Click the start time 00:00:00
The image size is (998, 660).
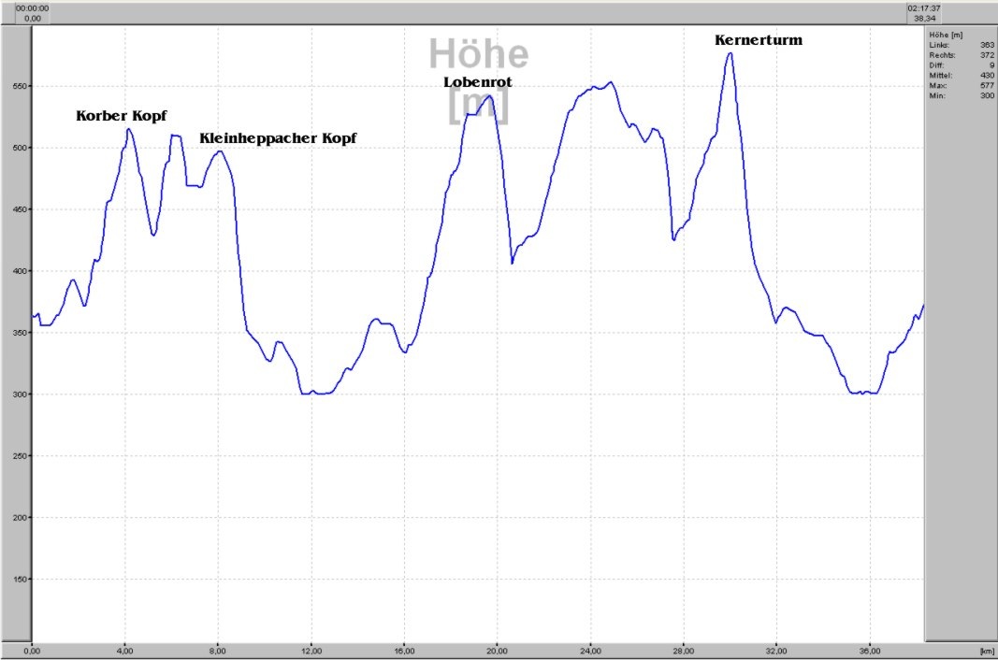32,8
